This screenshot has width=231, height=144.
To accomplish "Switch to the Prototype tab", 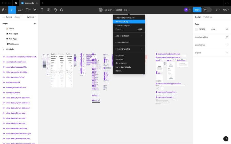I will point(207,17).
